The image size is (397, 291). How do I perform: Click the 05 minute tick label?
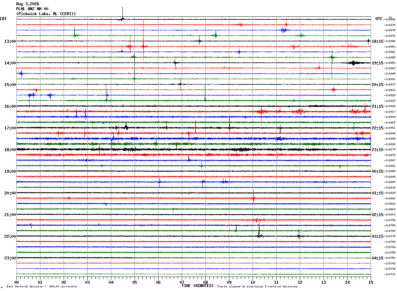(x=135, y=282)
